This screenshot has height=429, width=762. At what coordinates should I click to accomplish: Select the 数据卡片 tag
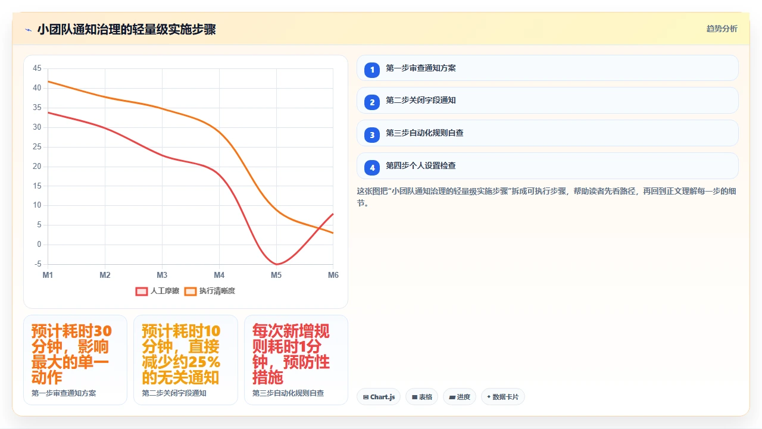(x=502, y=397)
